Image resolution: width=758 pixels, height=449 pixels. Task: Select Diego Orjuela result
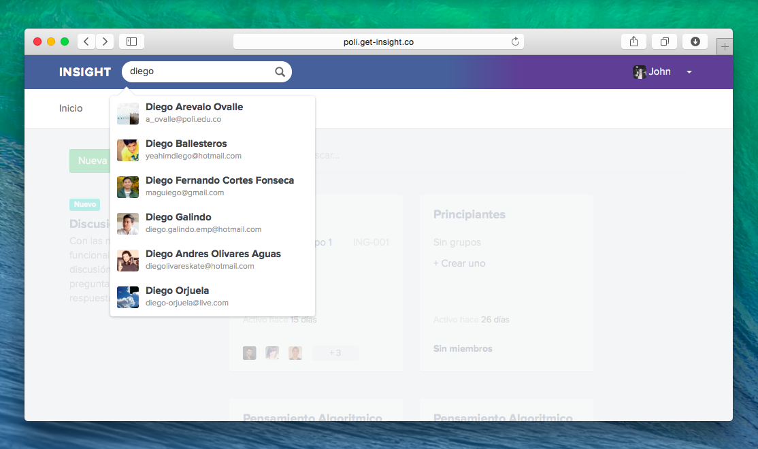click(x=213, y=297)
